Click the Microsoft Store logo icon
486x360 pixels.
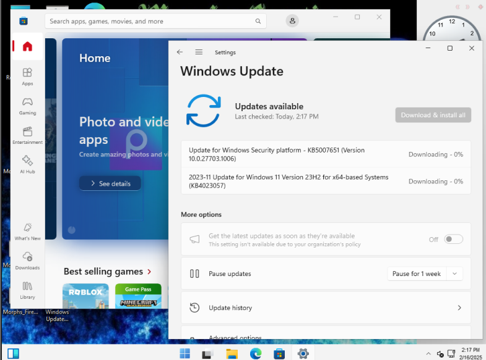(24, 21)
